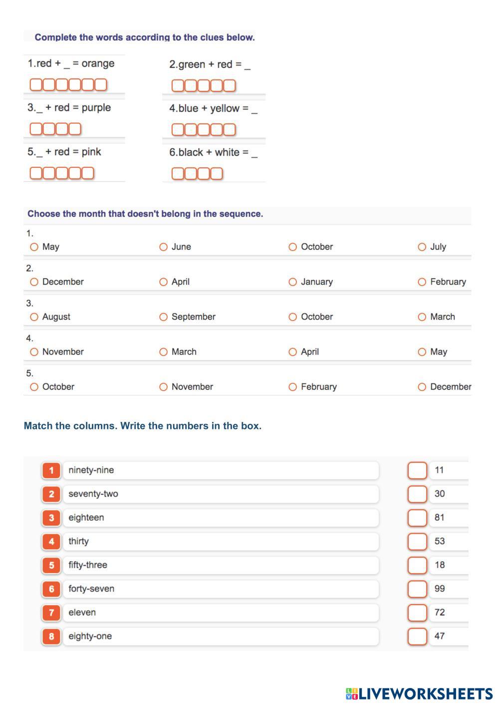Click the answer box beside 11
Screen dimensions: 499x706
[x=417, y=470]
